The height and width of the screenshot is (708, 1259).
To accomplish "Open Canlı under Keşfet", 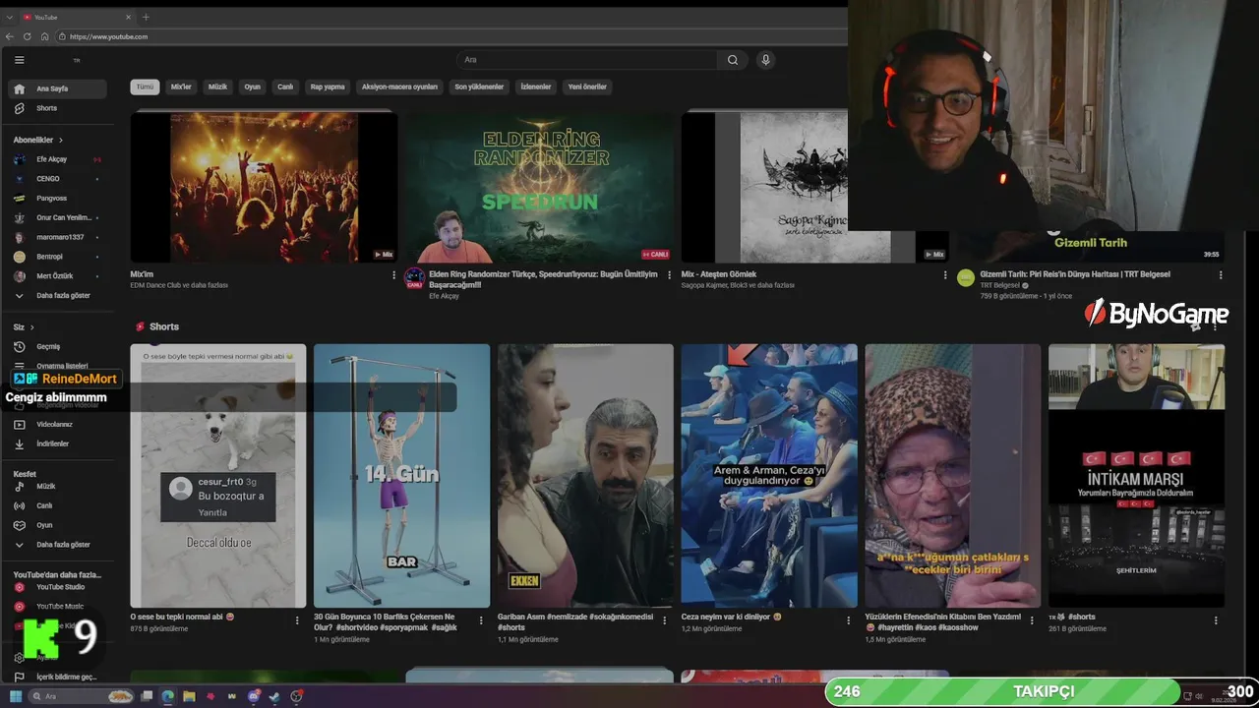I will tap(57, 505).
